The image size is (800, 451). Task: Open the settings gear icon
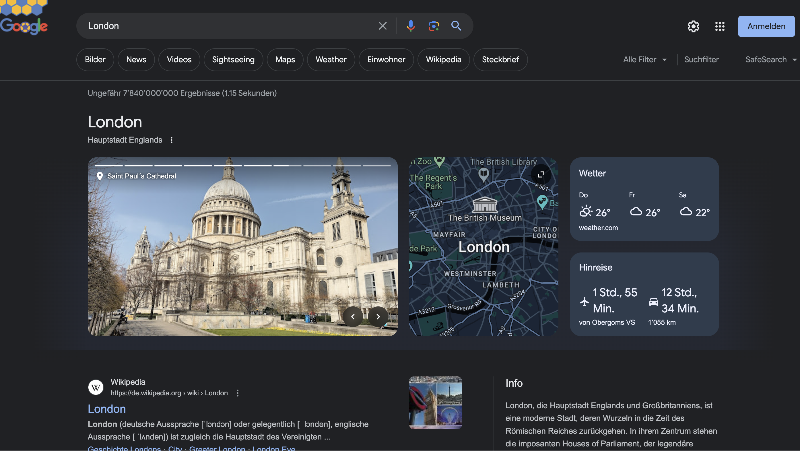(x=693, y=26)
